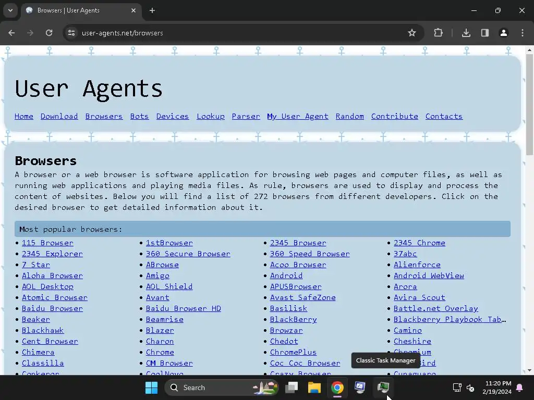This screenshot has height=400, width=534.
Task: Open the Baidu Browser HD link
Action: [x=184, y=308]
